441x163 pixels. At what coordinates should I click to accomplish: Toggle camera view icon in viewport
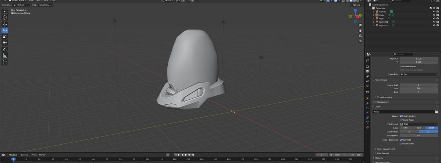coord(360,36)
